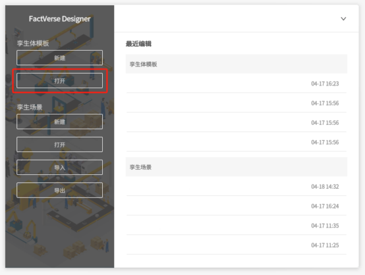Viewport: 365px width, 275px height.
Task: Expand the chevron dropdown at top right
Action: tap(343, 18)
